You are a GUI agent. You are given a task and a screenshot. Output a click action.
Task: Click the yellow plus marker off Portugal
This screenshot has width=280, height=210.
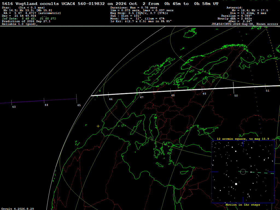[98, 126]
